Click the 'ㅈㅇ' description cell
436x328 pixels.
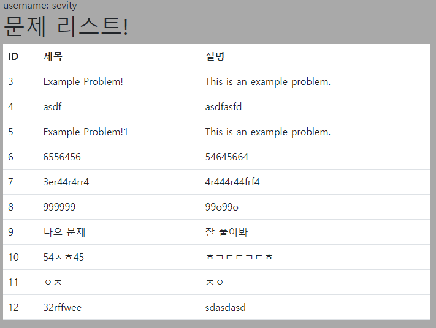214,282
